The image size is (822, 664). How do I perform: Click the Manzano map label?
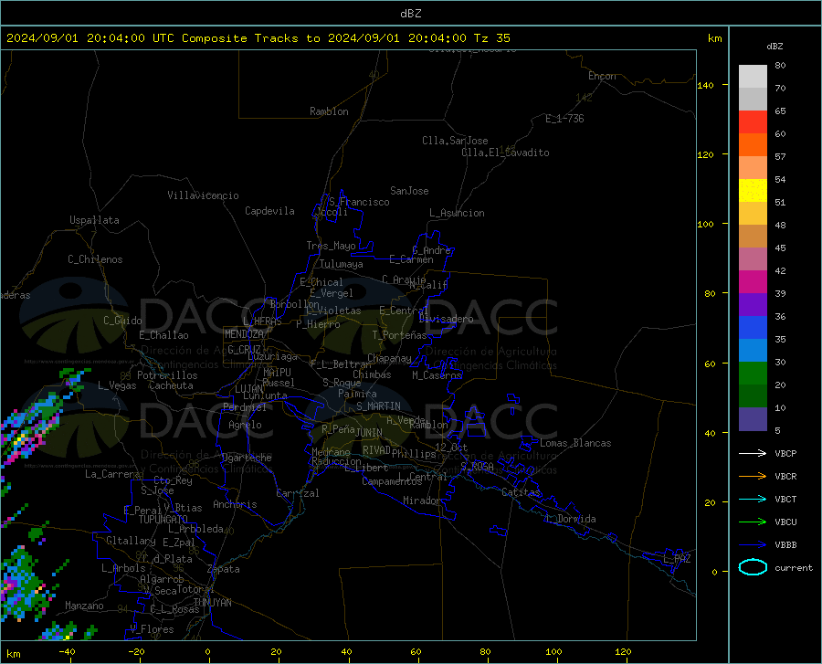(84, 606)
